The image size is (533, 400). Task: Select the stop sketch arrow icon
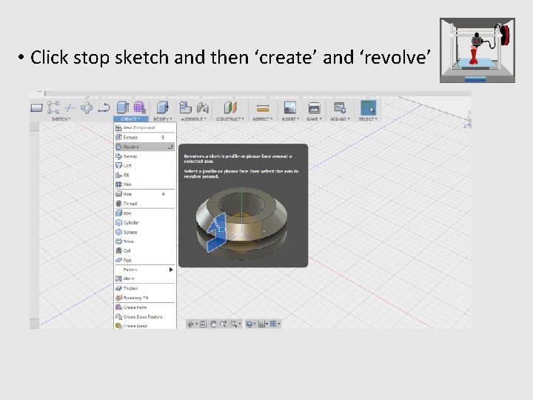click(x=104, y=108)
